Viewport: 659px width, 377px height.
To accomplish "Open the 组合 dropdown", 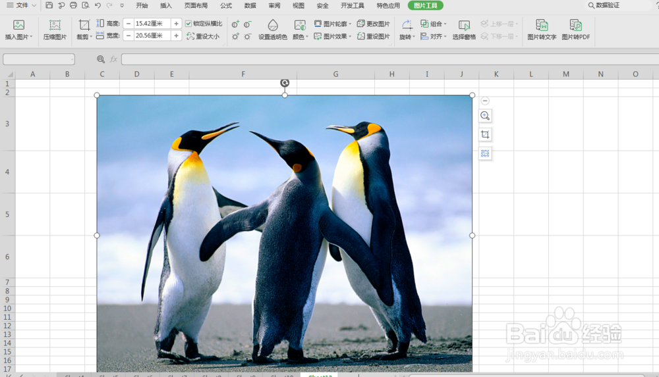I will tap(434, 24).
